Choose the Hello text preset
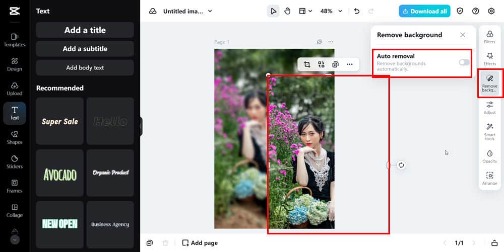The height and width of the screenshot is (252, 504). pos(110,121)
